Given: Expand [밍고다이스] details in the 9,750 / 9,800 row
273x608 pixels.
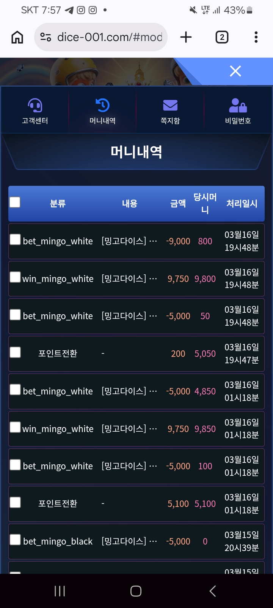Looking at the screenshot, I should point(129,279).
